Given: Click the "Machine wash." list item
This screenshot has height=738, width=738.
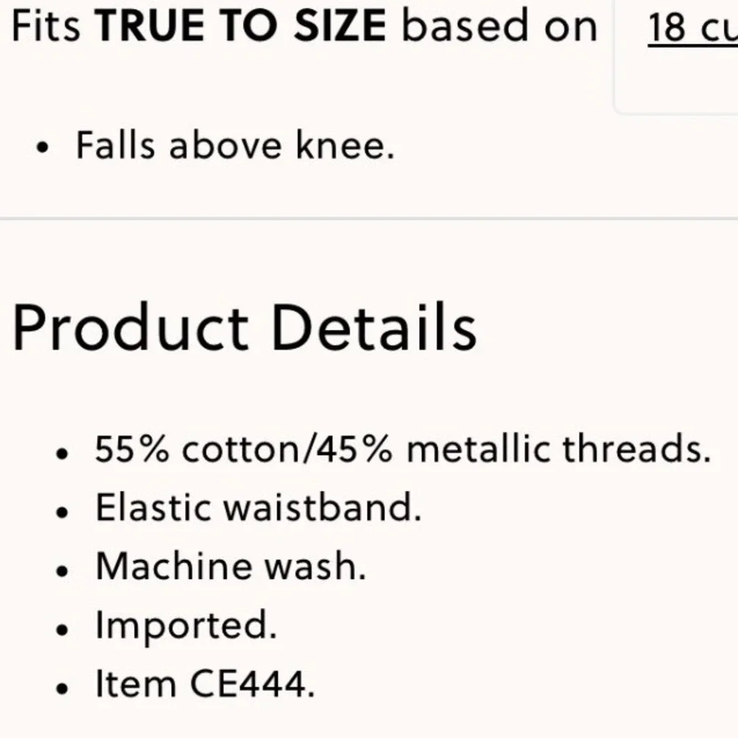Looking at the screenshot, I should click(x=230, y=566).
